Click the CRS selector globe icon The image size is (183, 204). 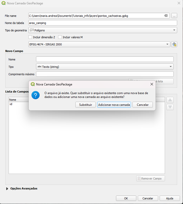tap(174, 44)
